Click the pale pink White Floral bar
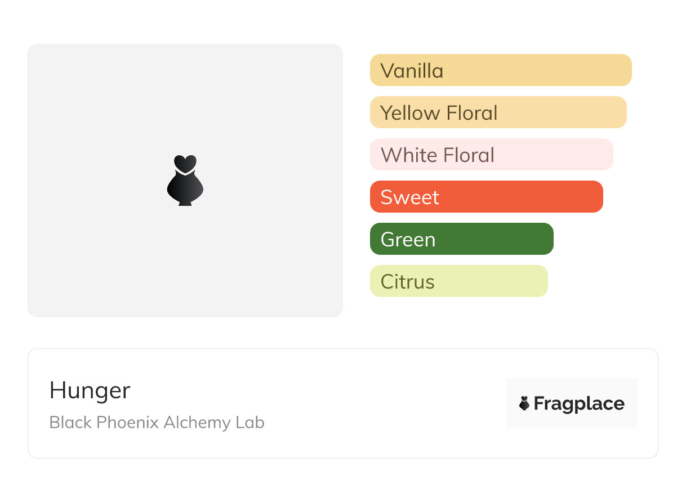 (491, 155)
